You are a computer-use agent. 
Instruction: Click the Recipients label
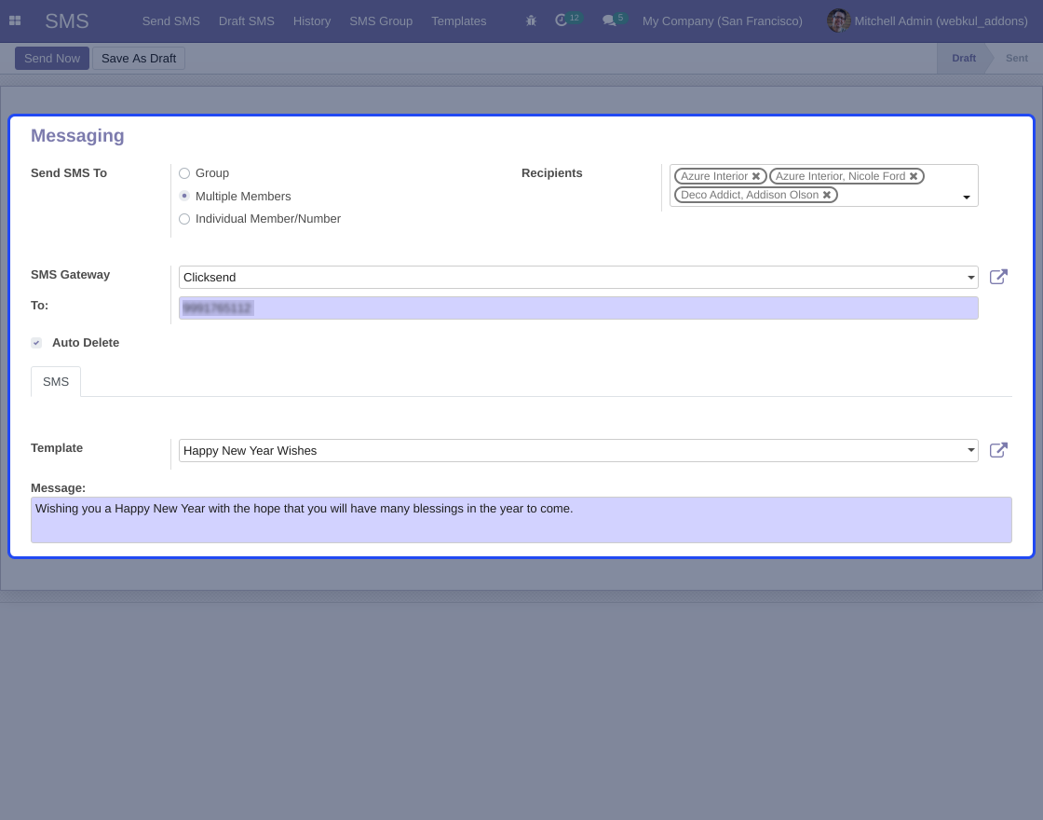click(x=552, y=173)
